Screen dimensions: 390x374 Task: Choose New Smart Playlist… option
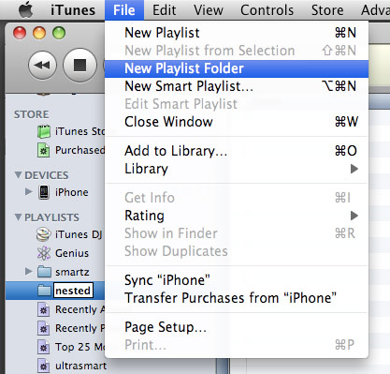(237, 86)
